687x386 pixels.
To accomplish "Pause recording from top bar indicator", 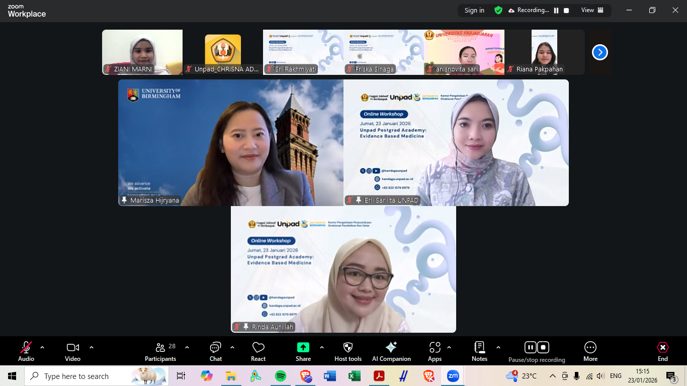I will coord(556,10).
